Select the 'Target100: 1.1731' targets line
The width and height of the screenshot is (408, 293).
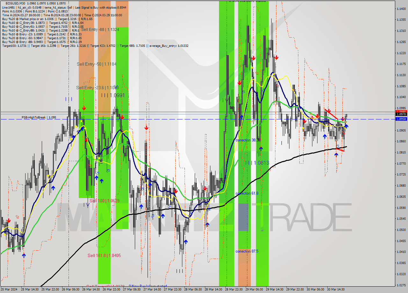(95, 46)
